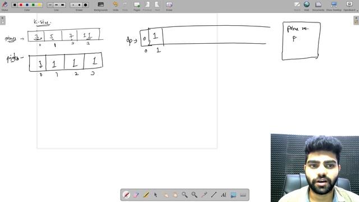Select the Scroll page hand tool
This screenshot has width=359, height=202.
pos(175,195)
